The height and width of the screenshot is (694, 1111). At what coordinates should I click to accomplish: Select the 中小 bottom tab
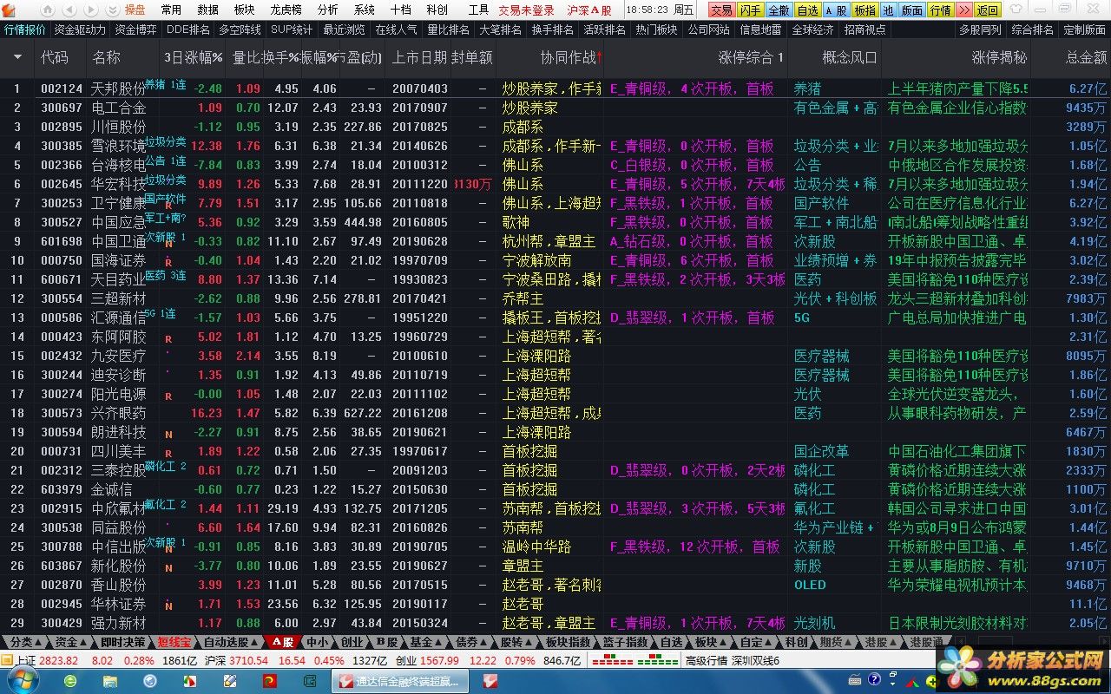(x=315, y=642)
